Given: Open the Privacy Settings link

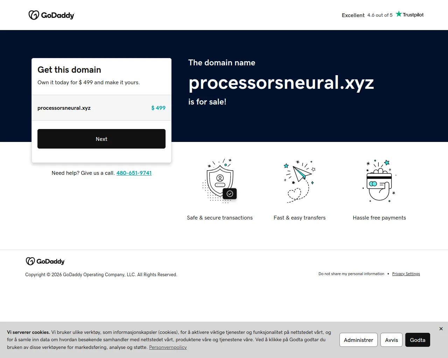Looking at the screenshot, I should pyautogui.click(x=406, y=274).
